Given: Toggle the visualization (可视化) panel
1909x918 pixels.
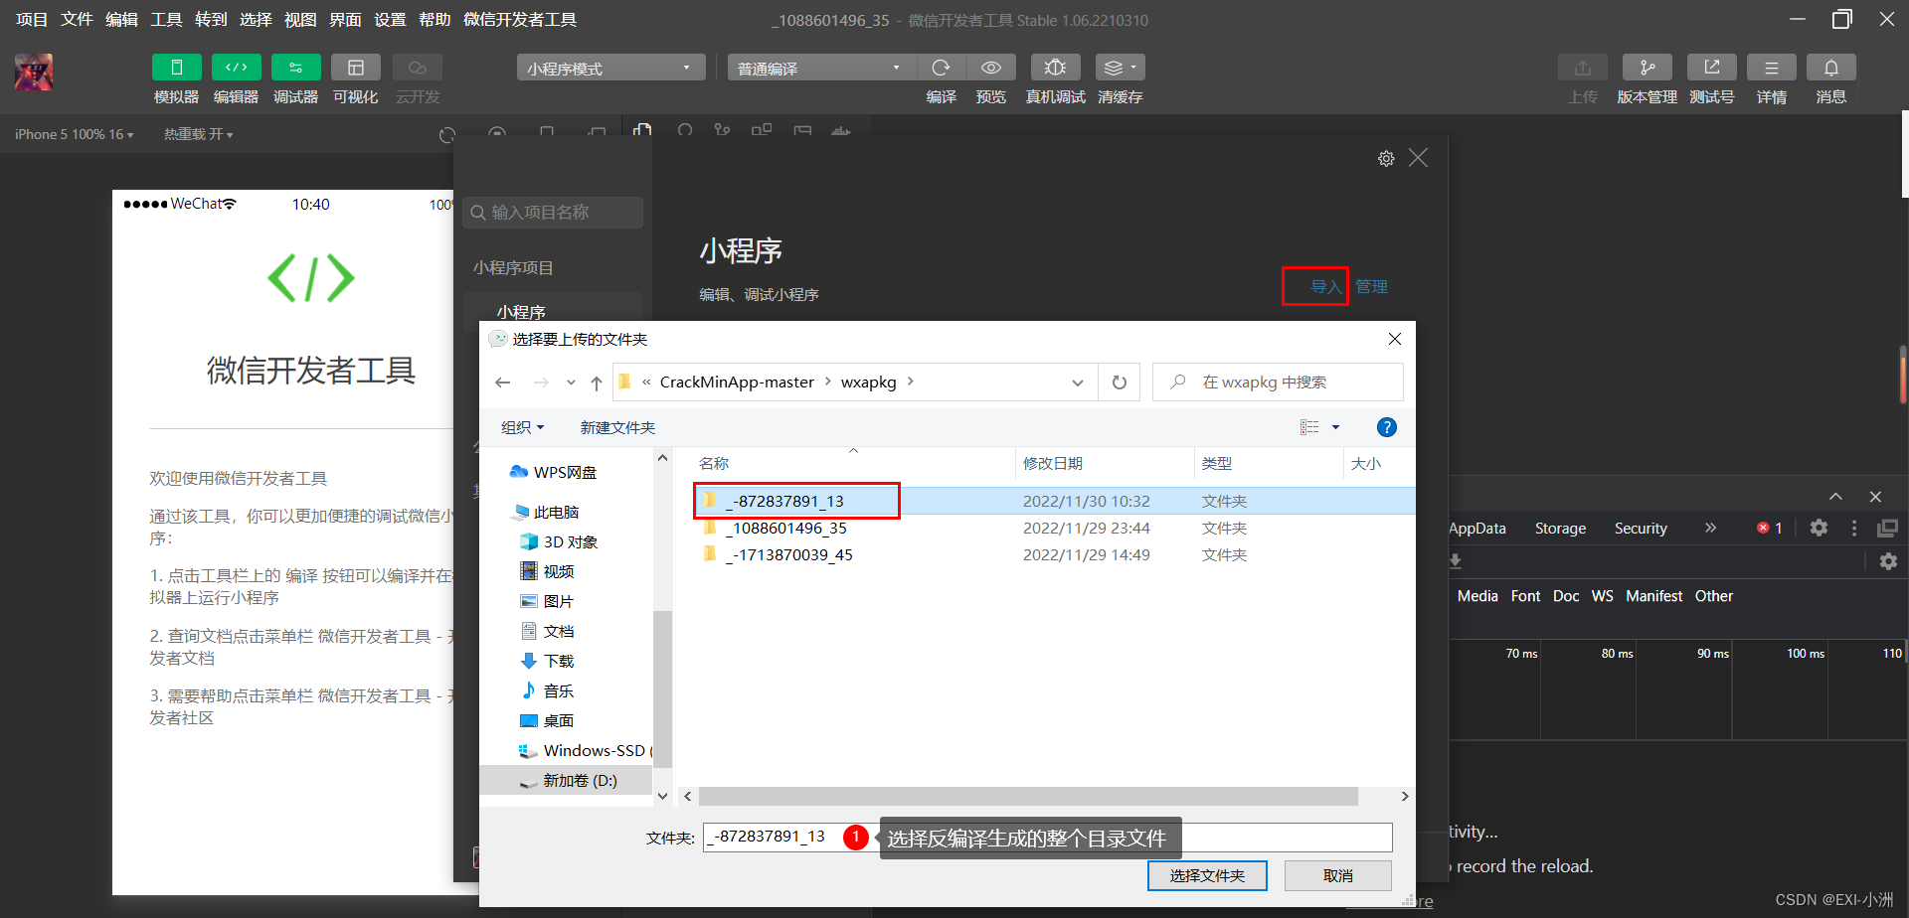Looking at the screenshot, I should [x=356, y=68].
